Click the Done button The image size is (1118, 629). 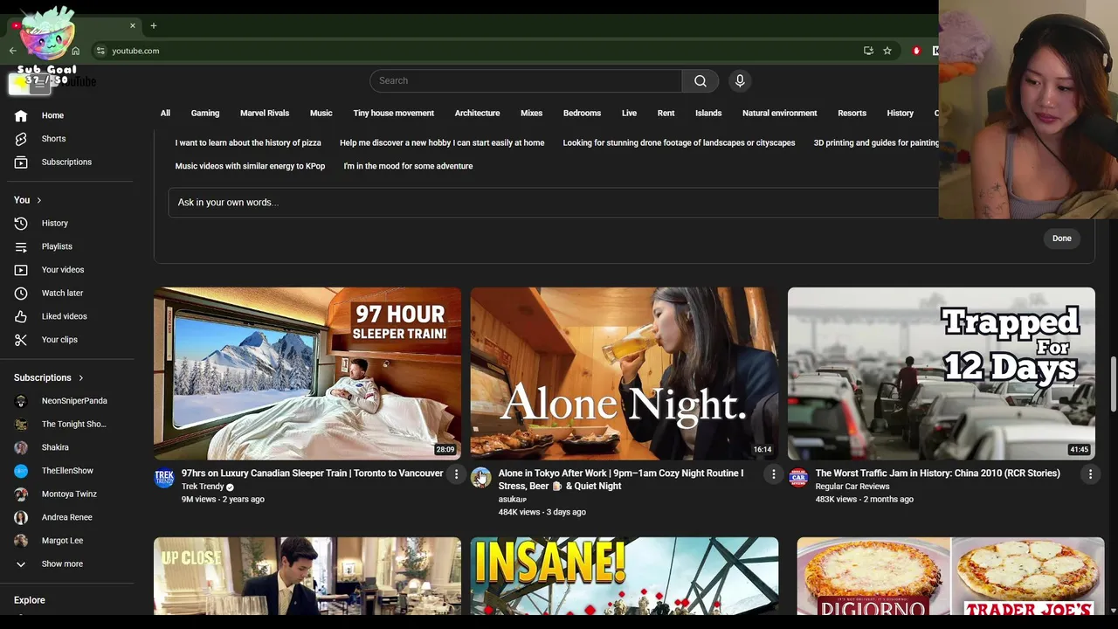[1061, 238]
